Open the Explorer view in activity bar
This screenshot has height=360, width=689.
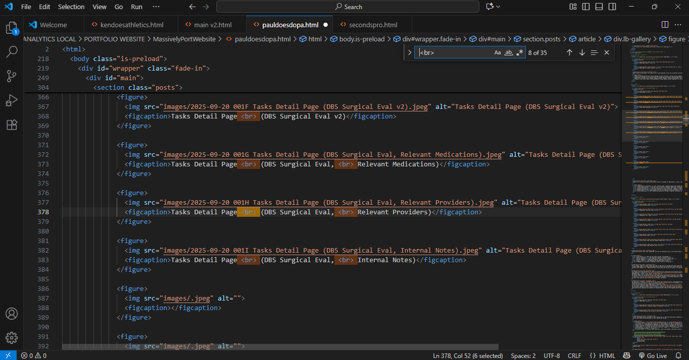12,28
